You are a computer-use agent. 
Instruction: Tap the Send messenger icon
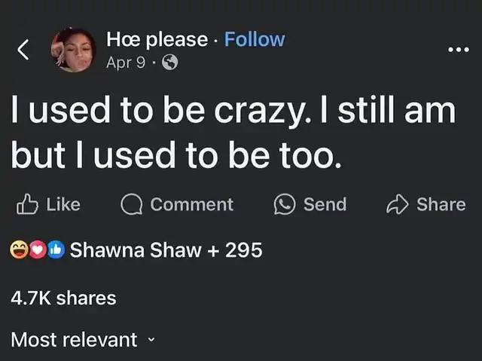[285, 204]
